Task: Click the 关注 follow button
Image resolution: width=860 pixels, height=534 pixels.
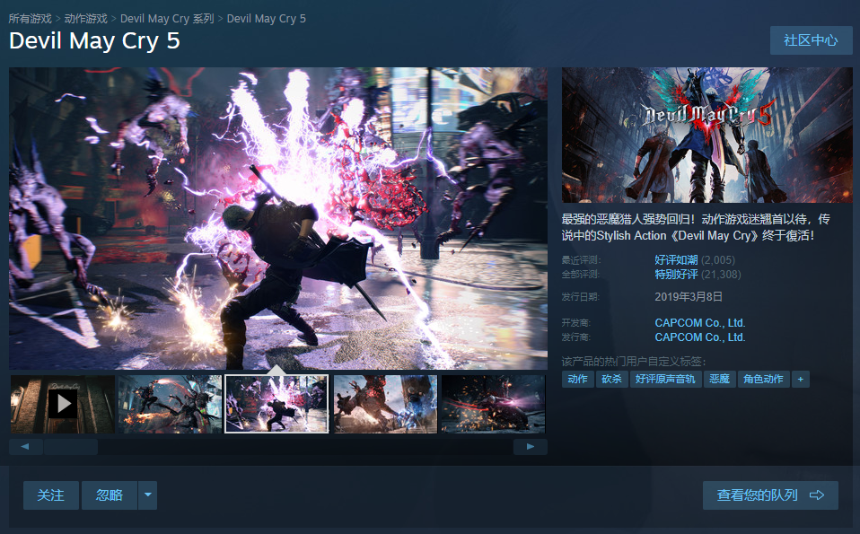Action: [x=50, y=495]
